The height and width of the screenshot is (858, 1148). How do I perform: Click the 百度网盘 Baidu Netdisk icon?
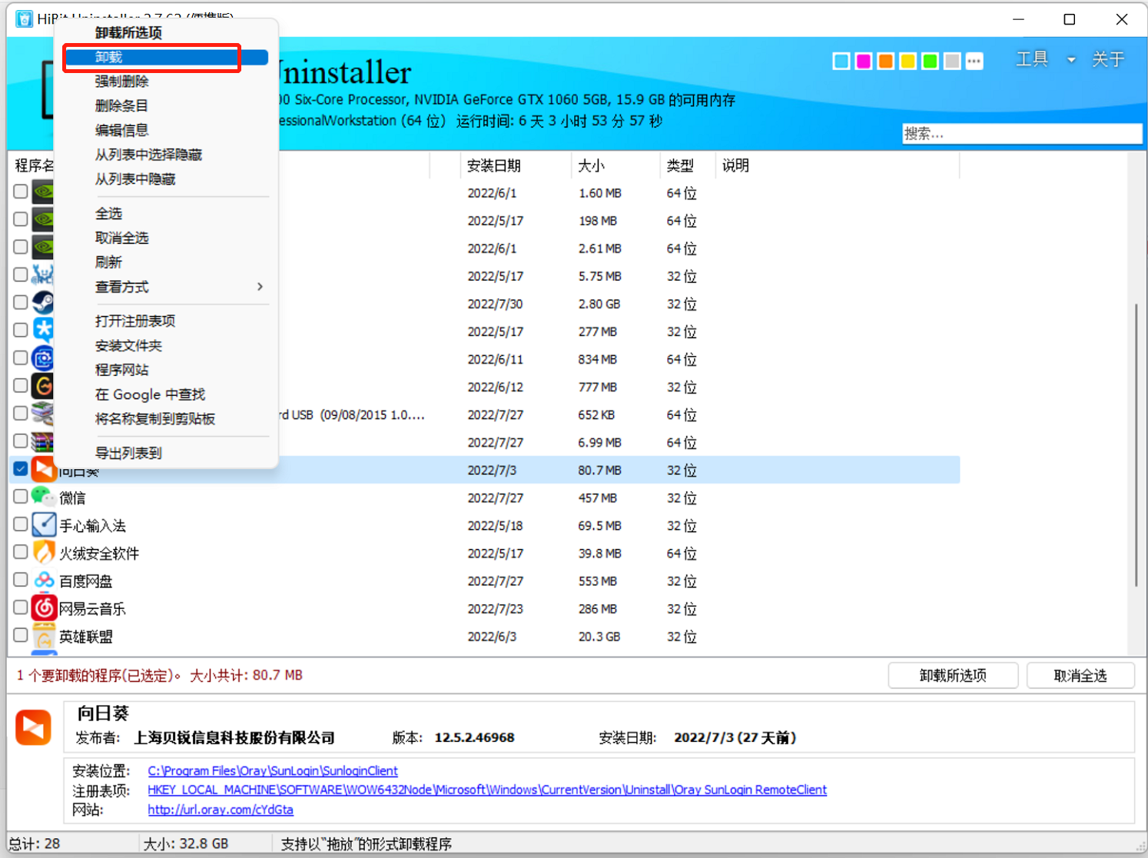[44, 580]
